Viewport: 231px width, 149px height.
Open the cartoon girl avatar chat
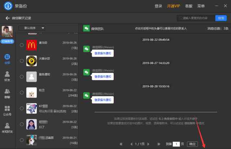31,124
